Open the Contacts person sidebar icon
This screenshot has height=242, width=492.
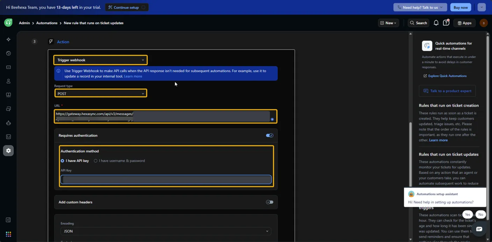[8, 81]
